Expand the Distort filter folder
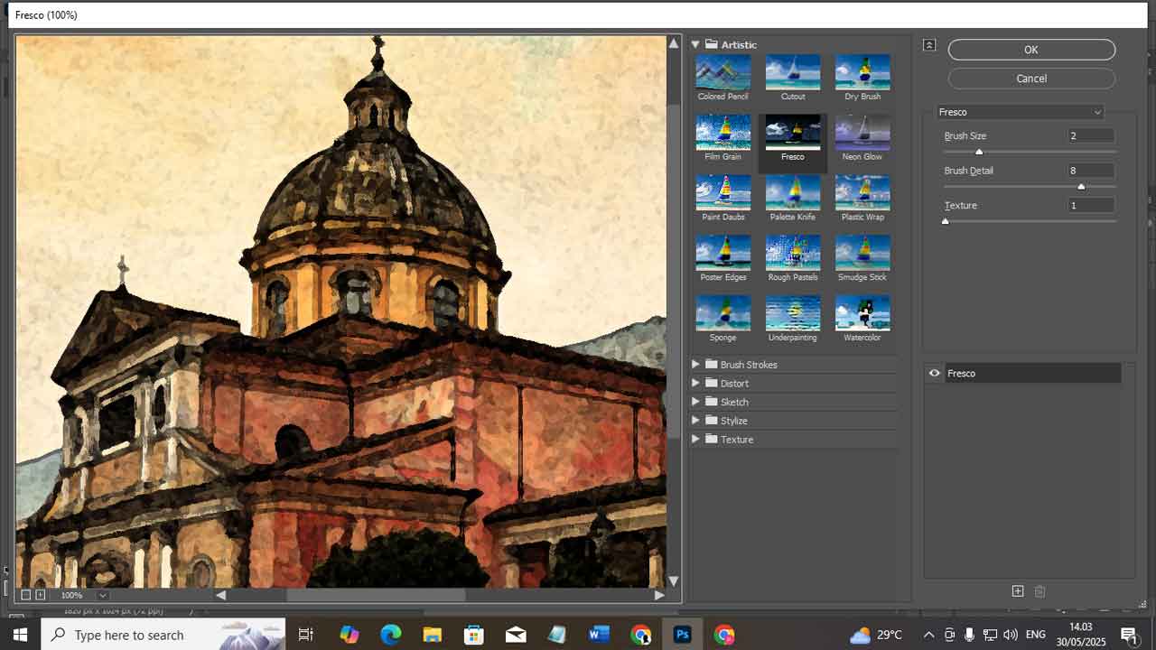The height and width of the screenshot is (650, 1156). tap(696, 383)
